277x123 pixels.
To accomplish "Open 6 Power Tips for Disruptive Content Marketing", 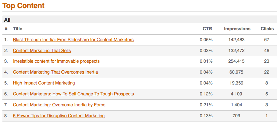I will pyautogui.click(x=59, y=116).
